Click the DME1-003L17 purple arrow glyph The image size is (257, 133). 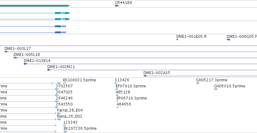pos(6,52)
